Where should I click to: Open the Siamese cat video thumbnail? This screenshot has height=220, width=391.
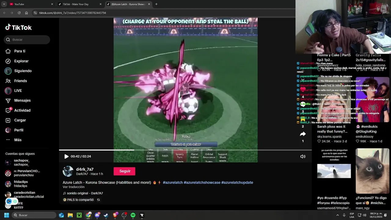(372, 171)
